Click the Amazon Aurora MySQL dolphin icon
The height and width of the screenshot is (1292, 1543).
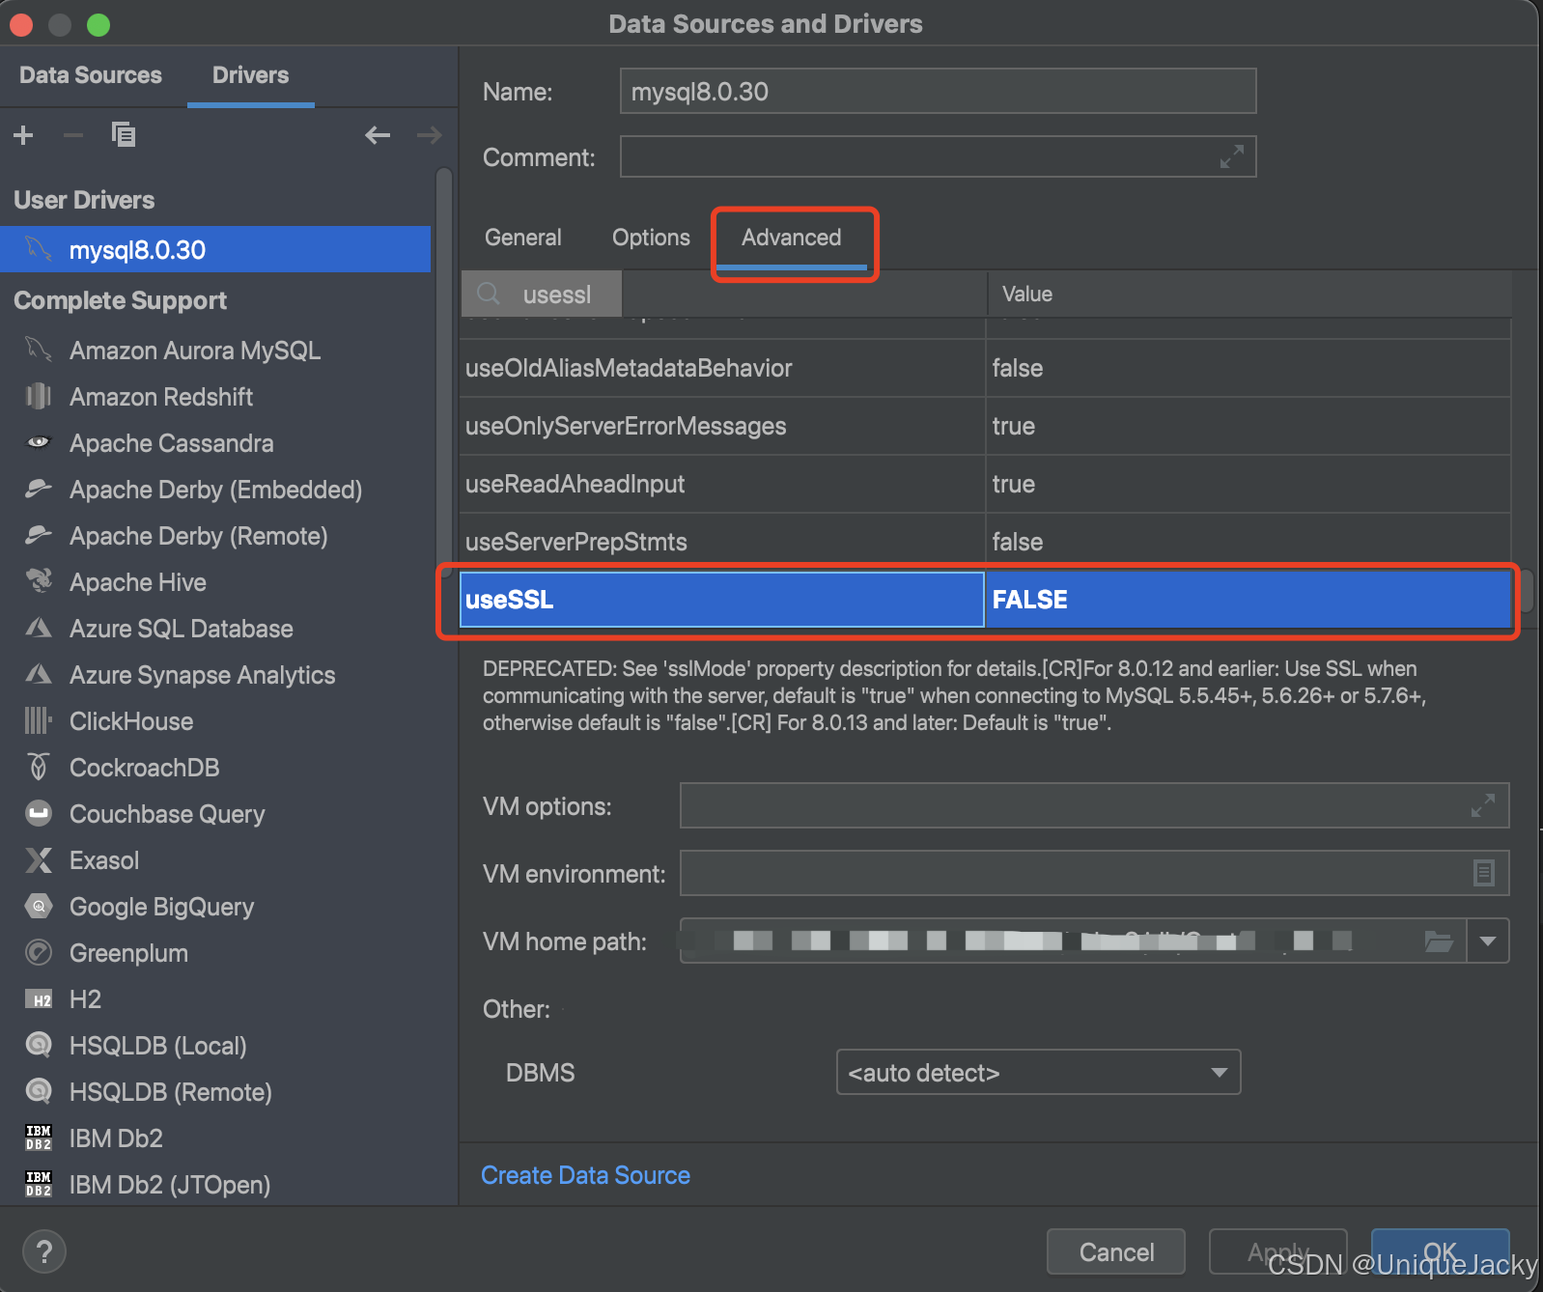click(39, 351)
